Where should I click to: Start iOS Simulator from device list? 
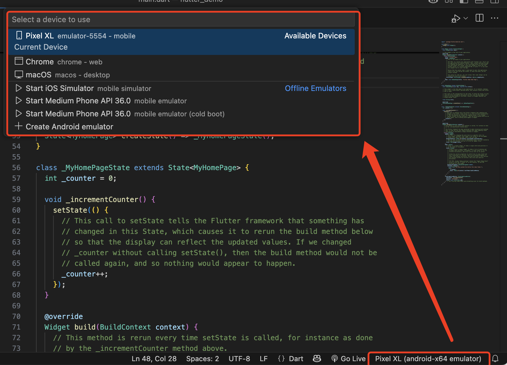[x=181, y=88]
